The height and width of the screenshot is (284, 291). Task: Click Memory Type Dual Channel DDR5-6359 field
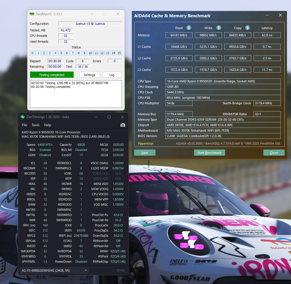[223, 120]
